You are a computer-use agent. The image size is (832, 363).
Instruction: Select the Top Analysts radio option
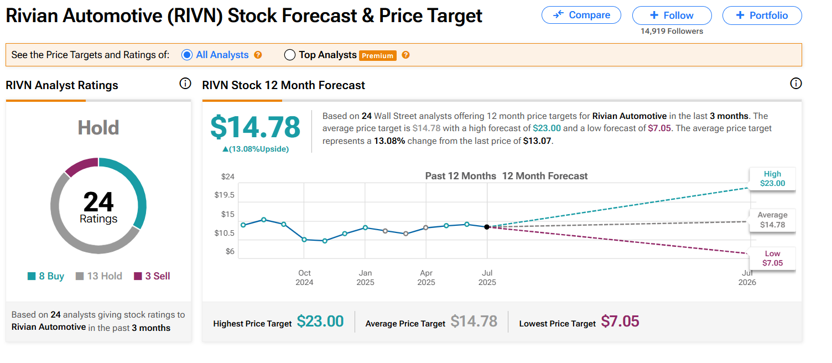[289, 55]
